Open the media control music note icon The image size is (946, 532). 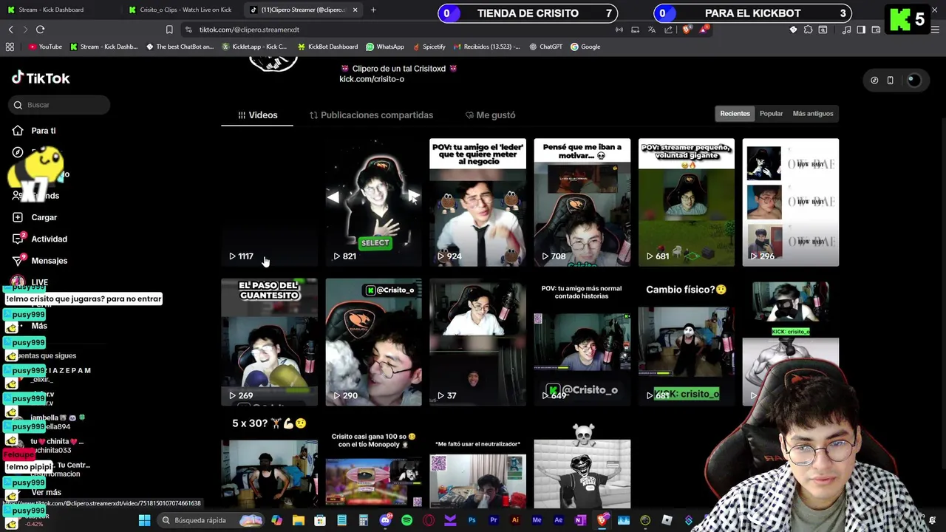pos(846,30)
